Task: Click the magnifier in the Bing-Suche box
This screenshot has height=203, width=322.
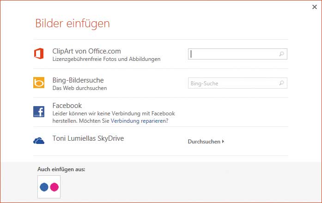Action: click(x=281, y=83)
